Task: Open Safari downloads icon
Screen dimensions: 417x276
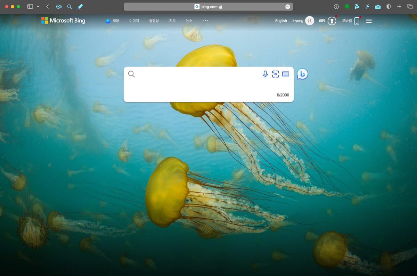Action: (336, 7)
